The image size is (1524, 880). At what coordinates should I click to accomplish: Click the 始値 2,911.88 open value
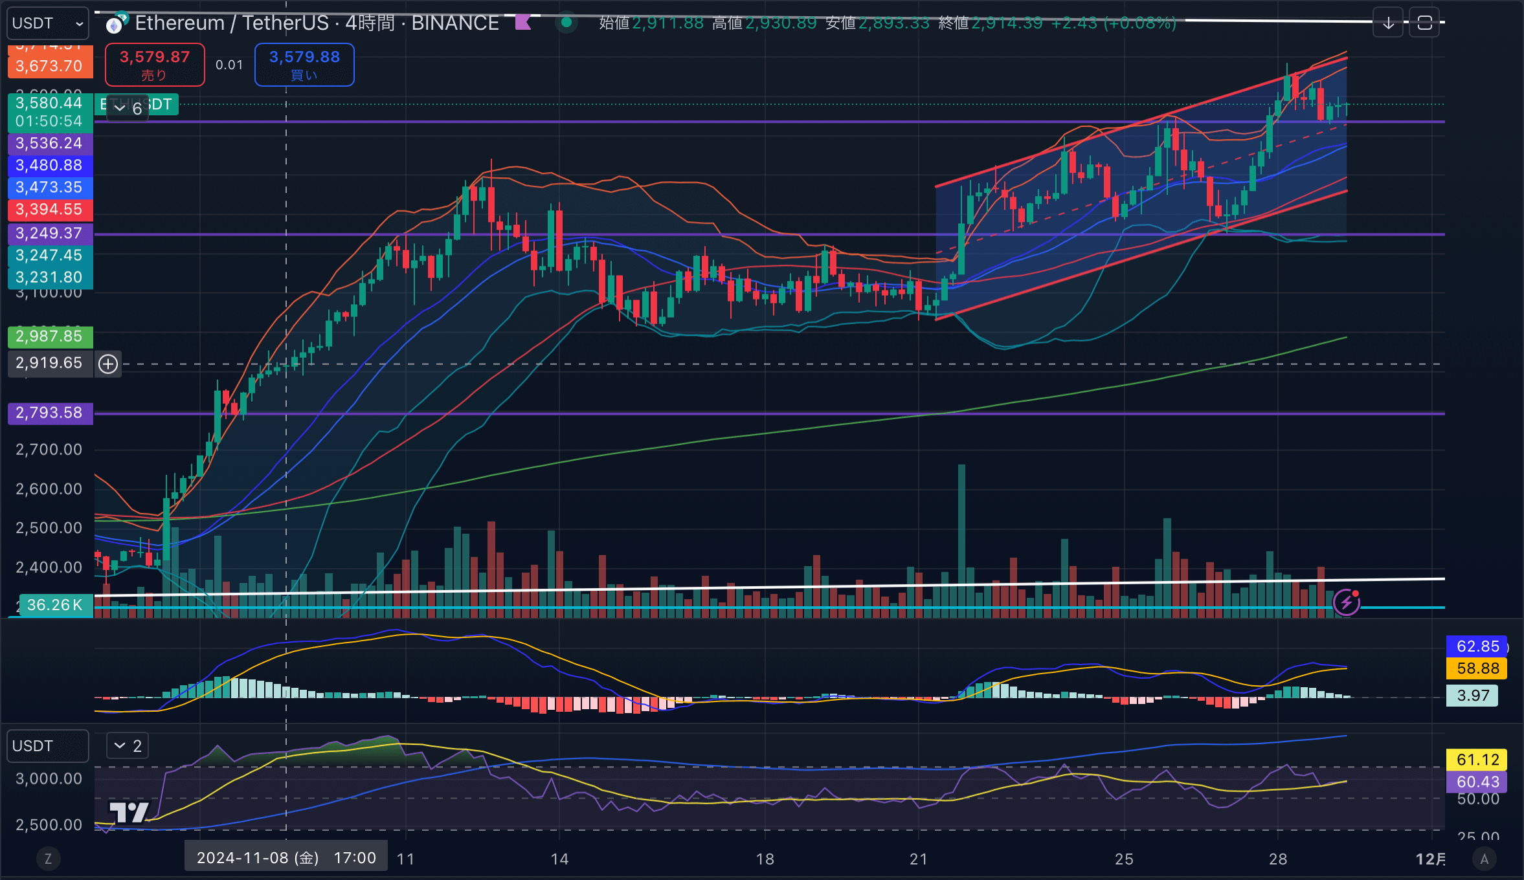tap(651, 23)
